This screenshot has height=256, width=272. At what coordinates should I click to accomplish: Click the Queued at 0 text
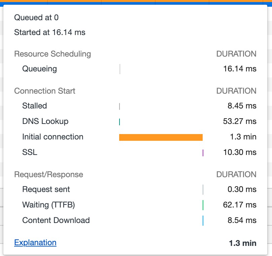36,18
